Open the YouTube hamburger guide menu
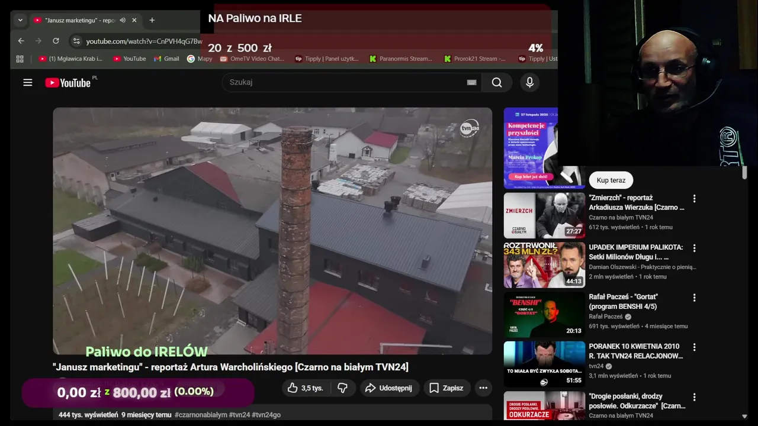Viewport: 758px width, 426px height. point(28,82)
